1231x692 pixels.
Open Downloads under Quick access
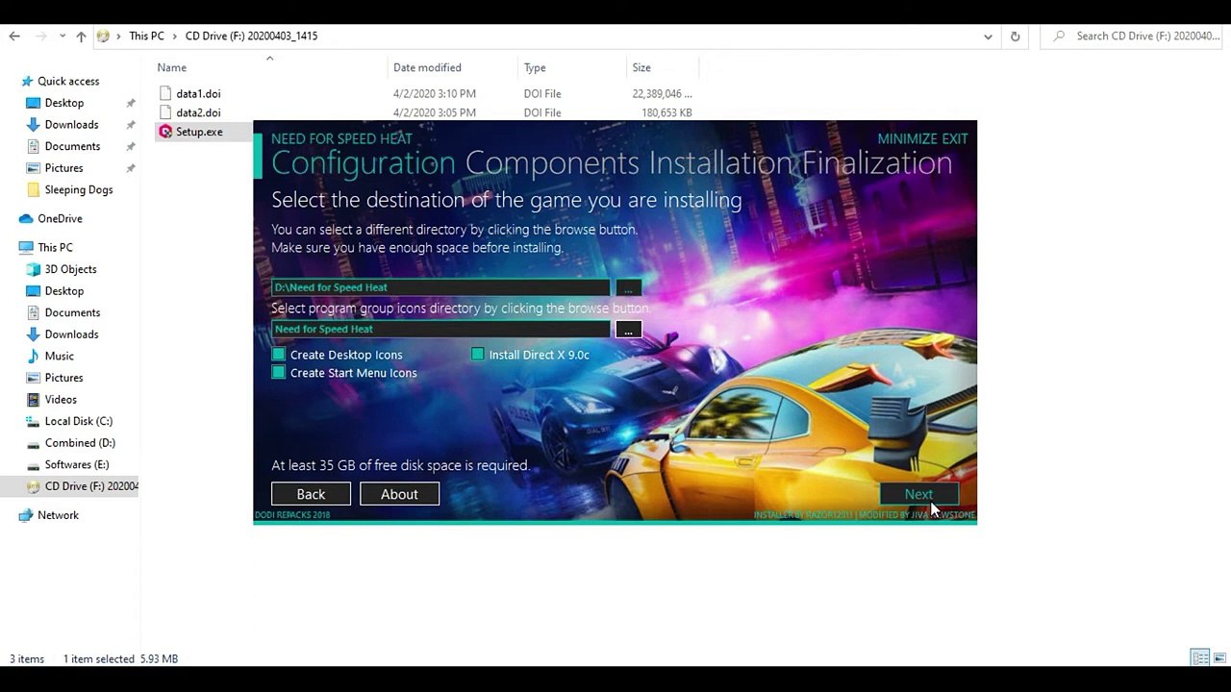[71, 125]
